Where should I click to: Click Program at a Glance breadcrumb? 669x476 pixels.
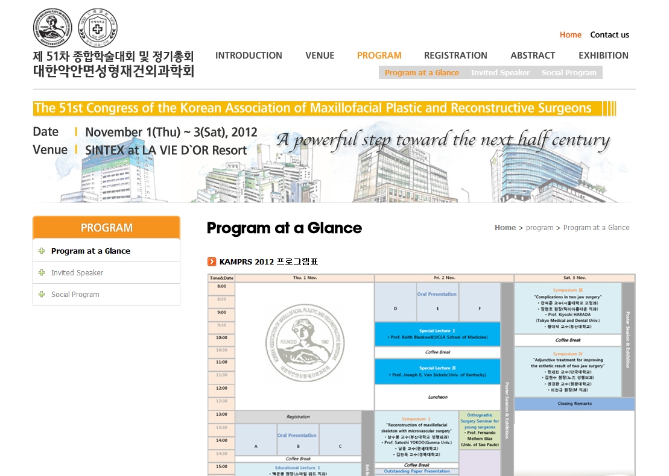(x=596, y=228)
